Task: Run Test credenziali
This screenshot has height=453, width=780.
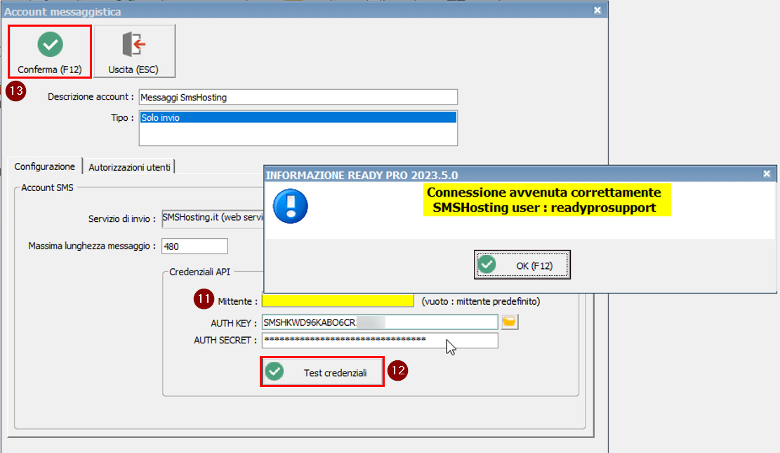Action: click(322, 372)
